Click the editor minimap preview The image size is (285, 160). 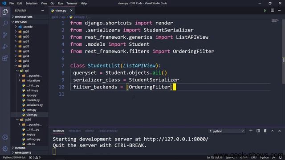click(x=275, y=20)
